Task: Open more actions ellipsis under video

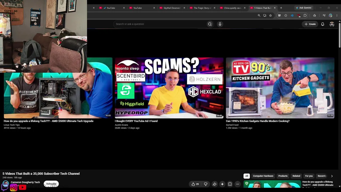Action: [x=238, y=184]
